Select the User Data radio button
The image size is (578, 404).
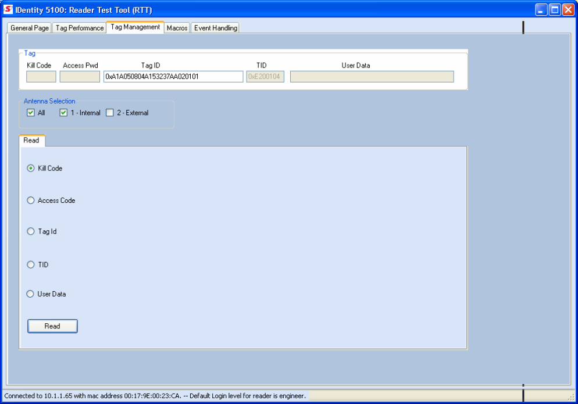click(x=30, y=294)
